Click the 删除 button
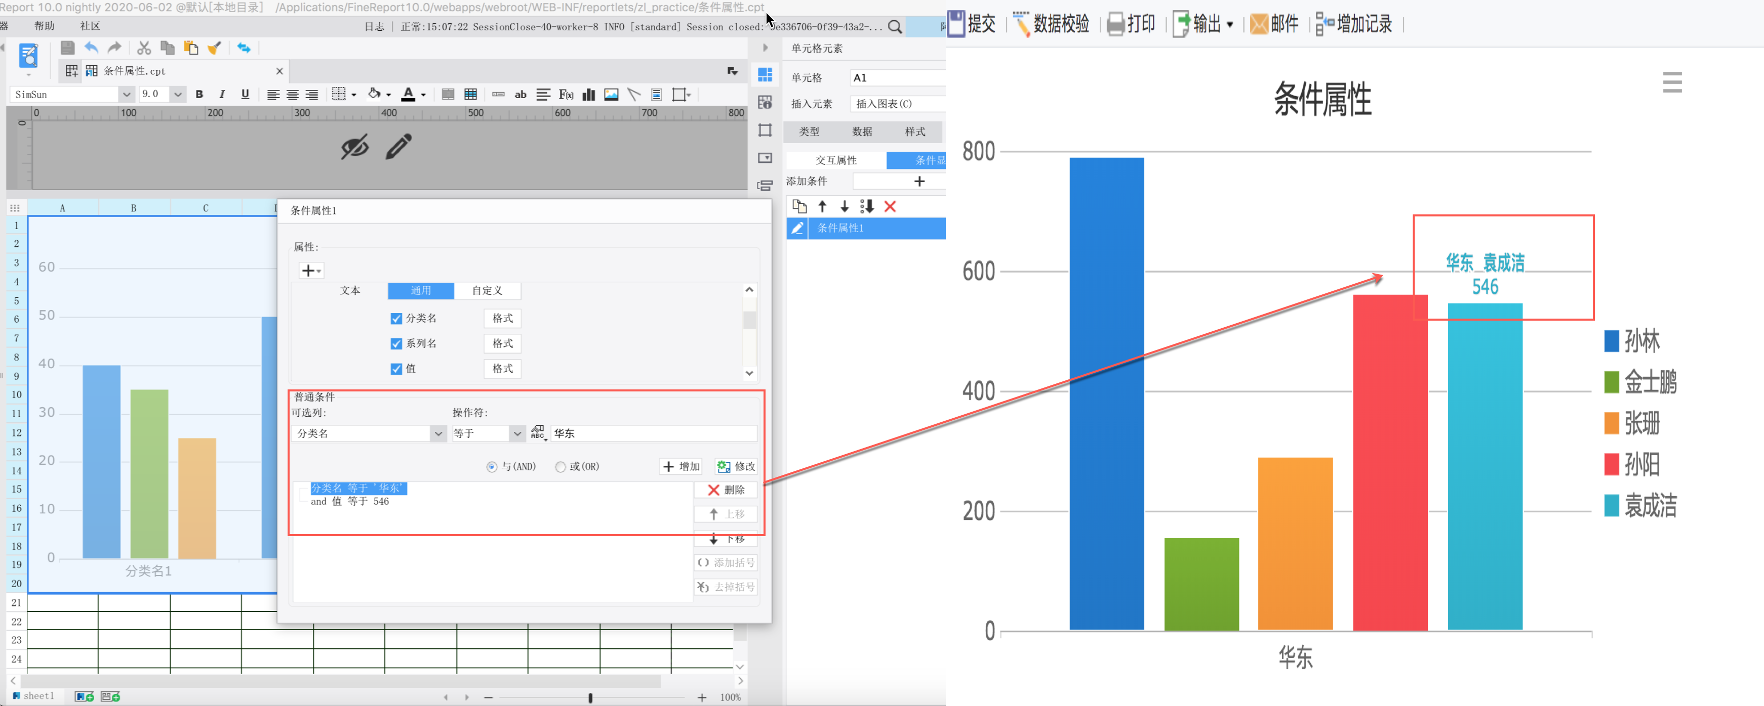The width and height of the screenshot is (1764, 706). coord(726,490)
